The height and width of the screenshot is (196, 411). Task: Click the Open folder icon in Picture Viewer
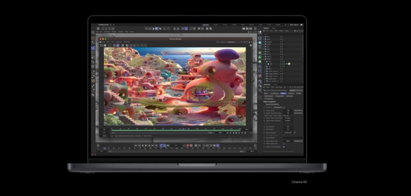point(102,45)
